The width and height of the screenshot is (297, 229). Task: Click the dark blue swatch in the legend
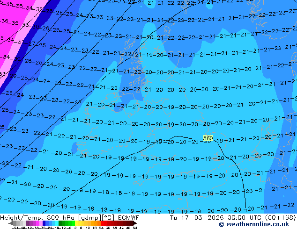click(x=44, y=223)
